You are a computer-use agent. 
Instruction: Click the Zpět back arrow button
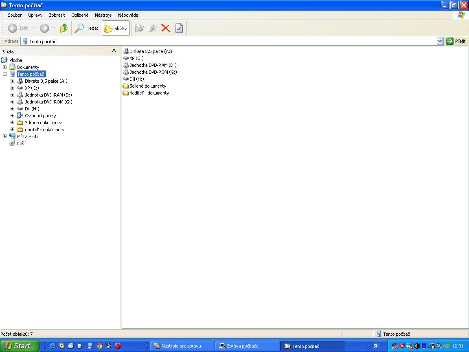click(x=18, y=28)
